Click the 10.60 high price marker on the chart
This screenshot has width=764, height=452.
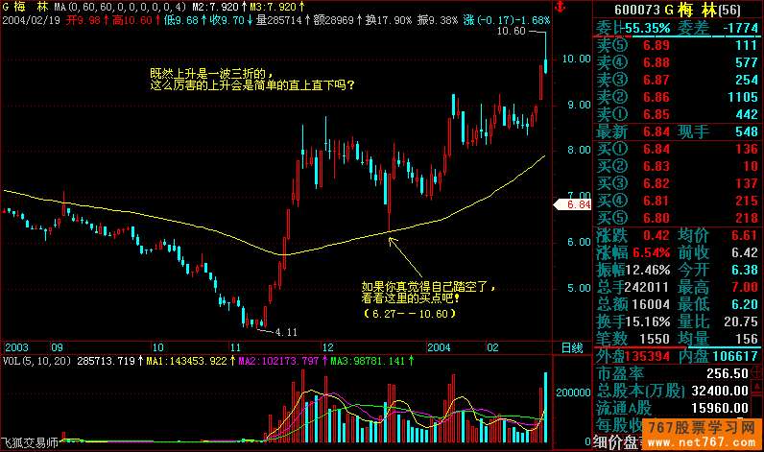(511, 32)
